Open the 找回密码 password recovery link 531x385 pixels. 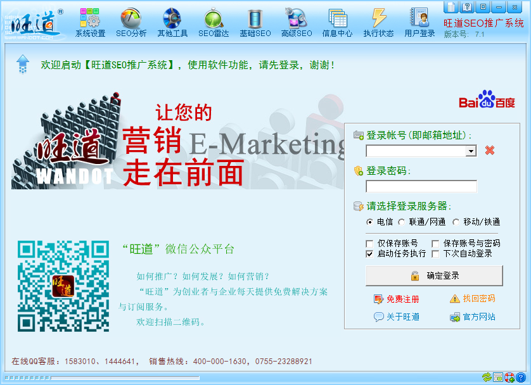[x=479, y=298]
